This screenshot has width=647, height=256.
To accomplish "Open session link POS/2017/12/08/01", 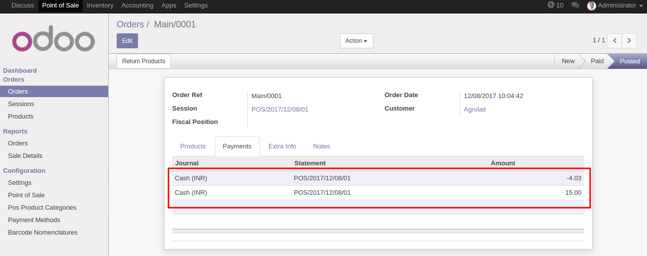I will pyautogui.click(x=280, y=109).
